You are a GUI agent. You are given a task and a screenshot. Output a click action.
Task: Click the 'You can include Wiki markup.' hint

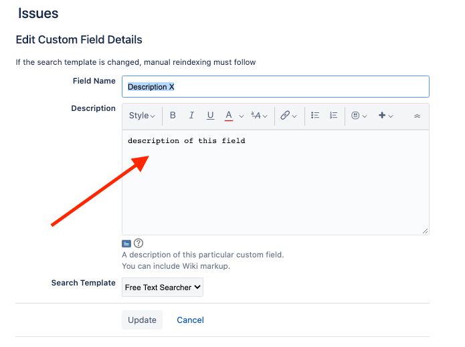pyautogui.click(x=176, y=266)
